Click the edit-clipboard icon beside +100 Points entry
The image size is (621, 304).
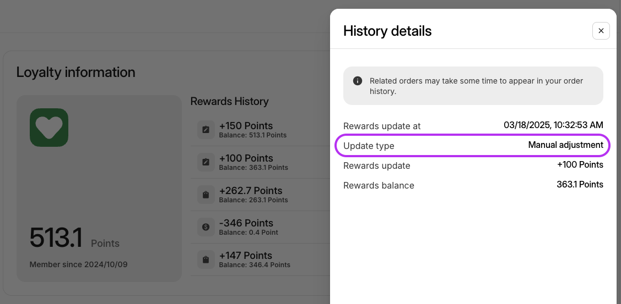[x=206, y=162]
